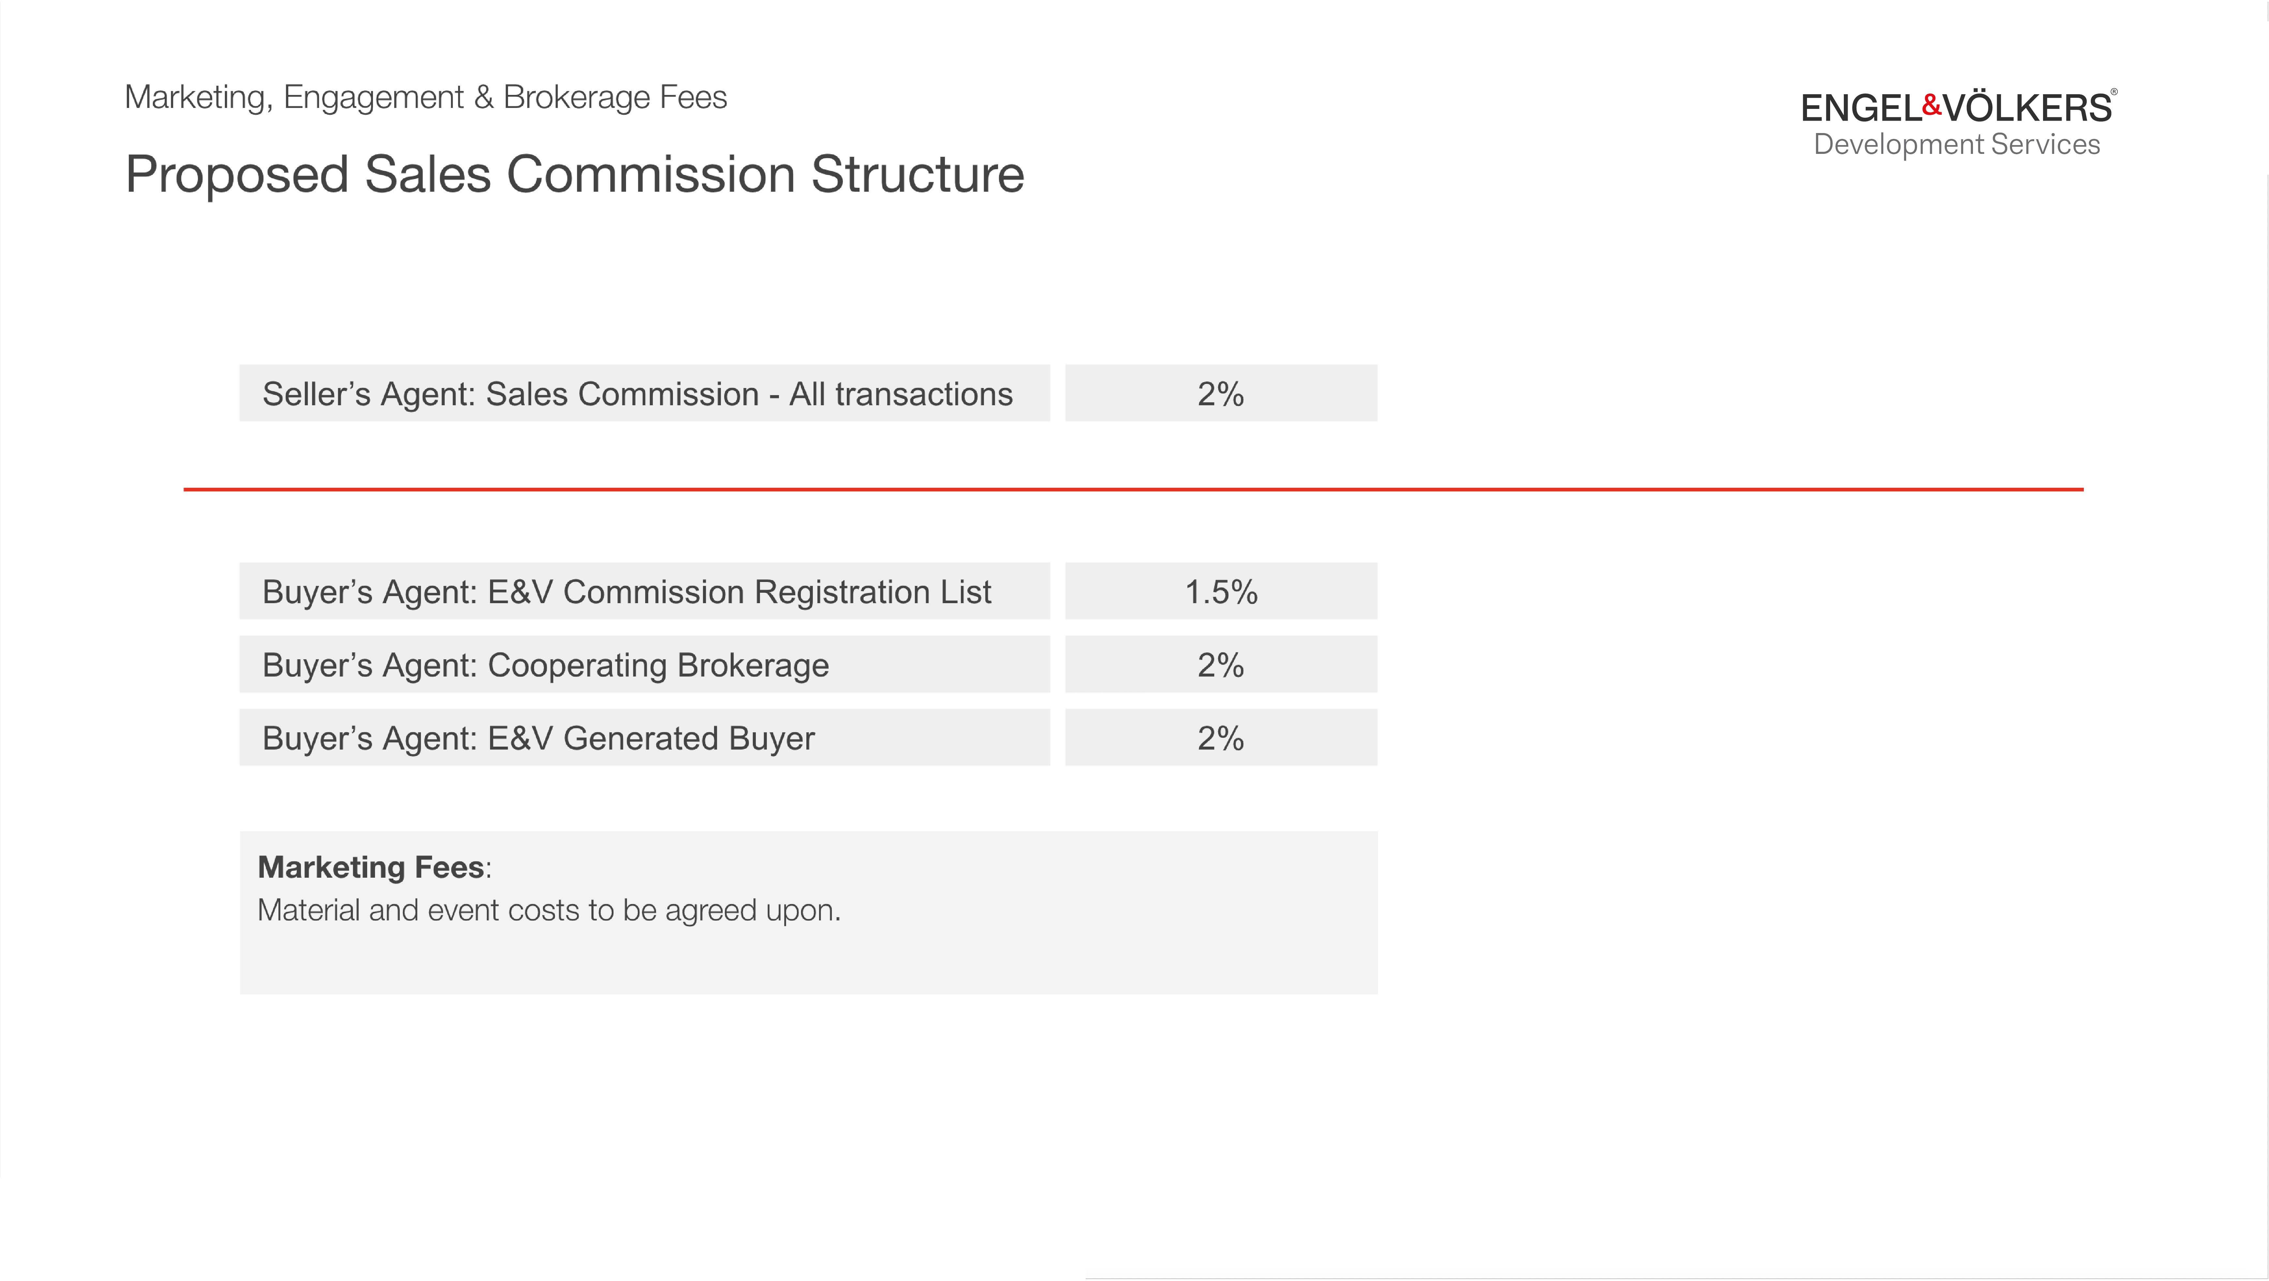This screenshot has height=1281, width=2269.
Task: Click the word VÖLKERS in the logo
Action: pyautogui.click(x=2027, y=108)
